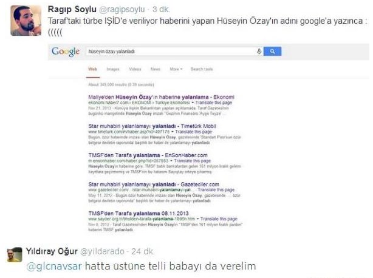The width and height of the screenshot is (373, 278).
Task: Click the ekonomi.haber7.com result URL
Action: click(x=139, y=103)
